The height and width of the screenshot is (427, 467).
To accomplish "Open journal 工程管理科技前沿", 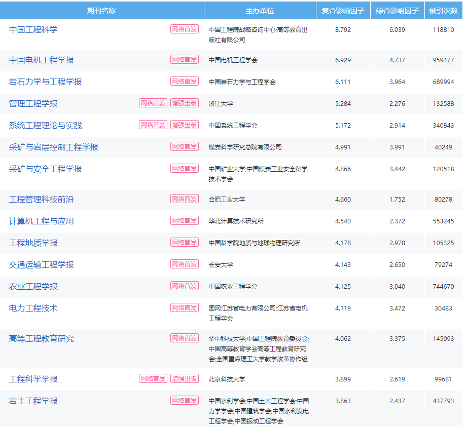I will 42,200.
